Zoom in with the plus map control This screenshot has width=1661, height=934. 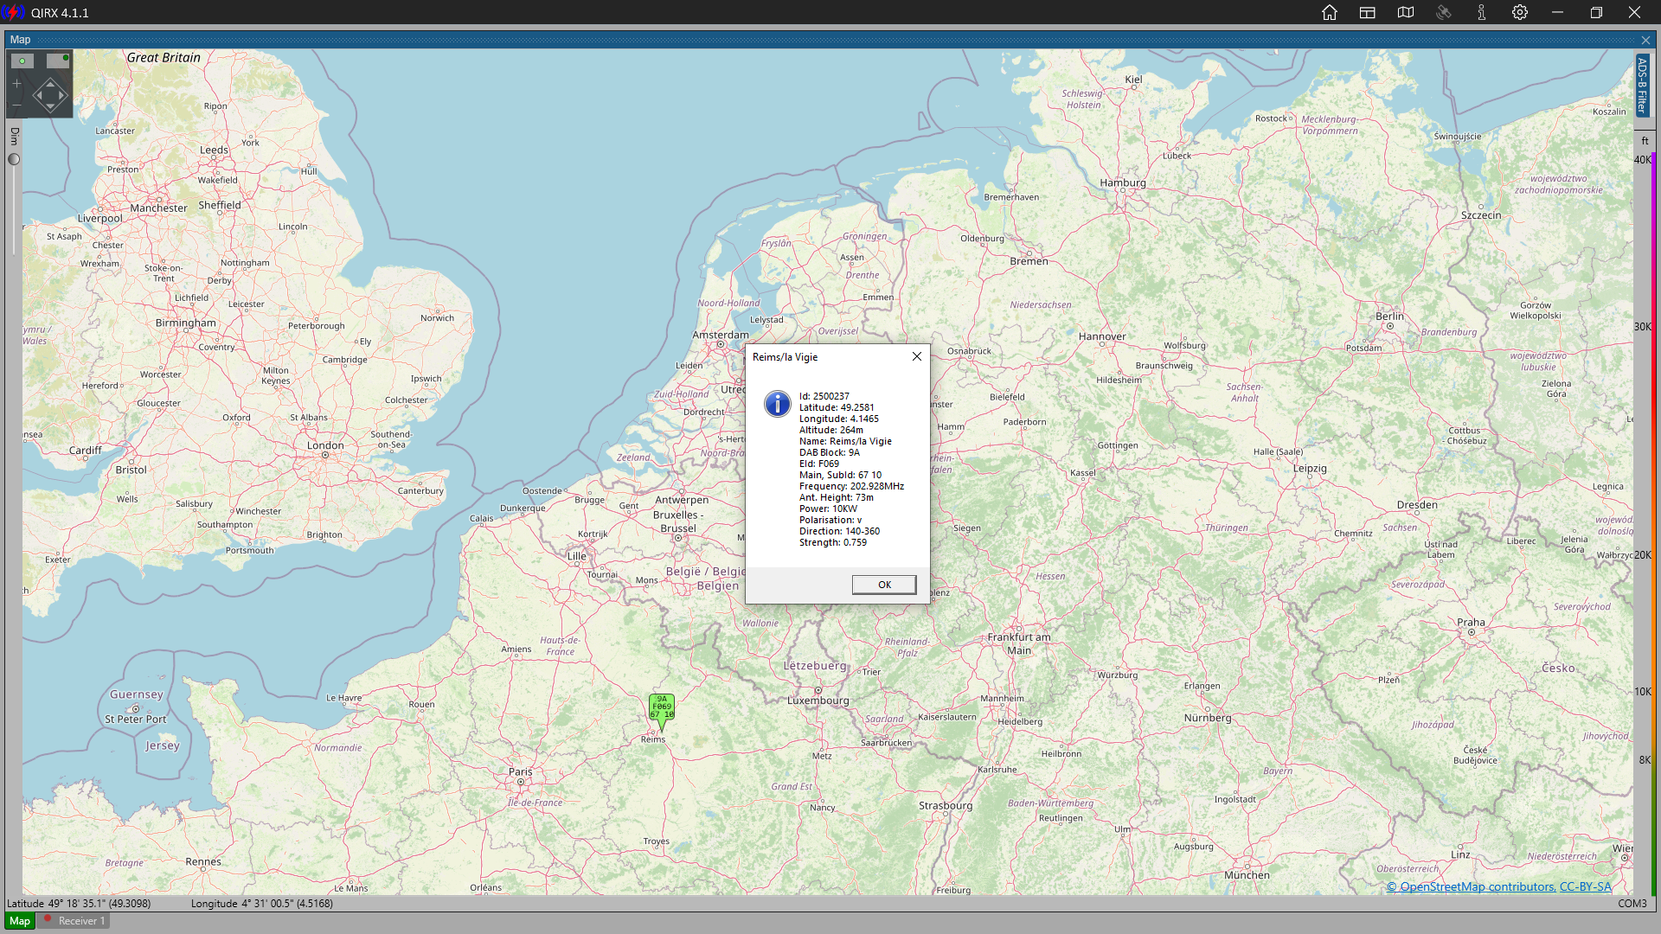coord(16,84)
